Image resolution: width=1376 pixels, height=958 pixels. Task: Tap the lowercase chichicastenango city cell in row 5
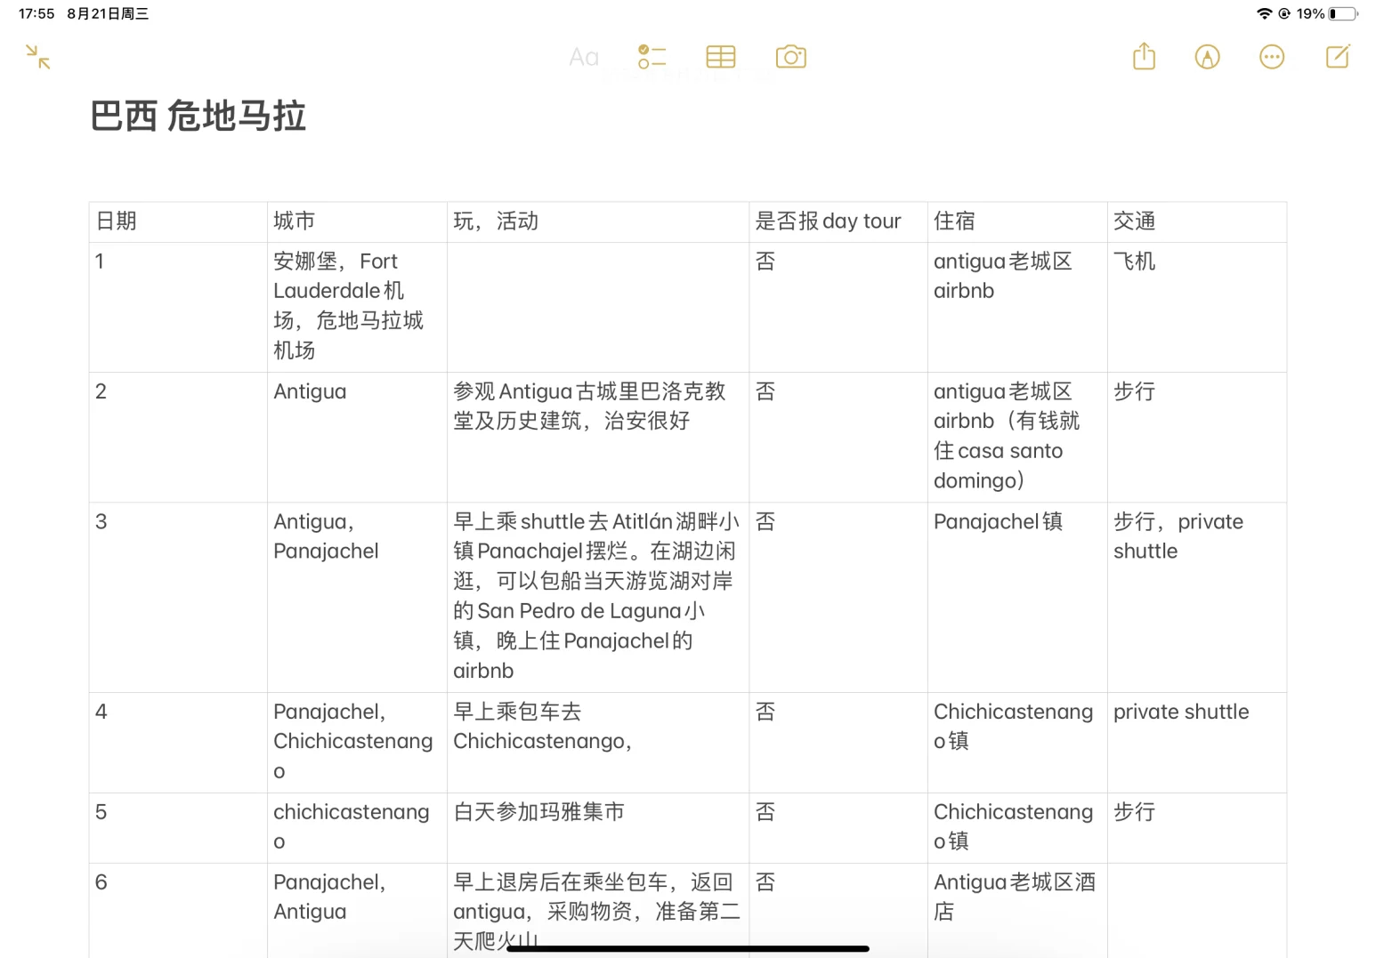click(x=357, y=827)
